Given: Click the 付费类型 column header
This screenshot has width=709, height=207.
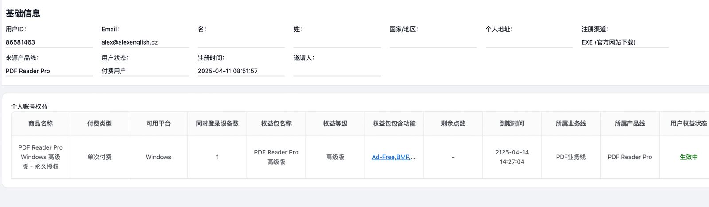Looking at the screenshot, I should tap(99, 124).
